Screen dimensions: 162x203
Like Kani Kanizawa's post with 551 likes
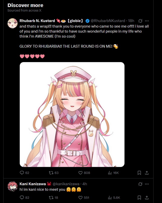[84, 197]
